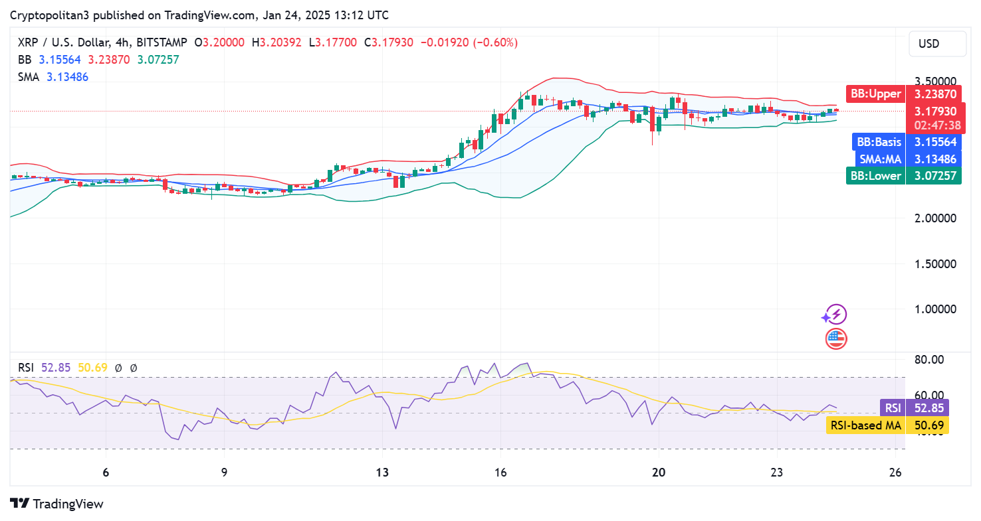Select the RSI indicator legend
Viewport: 981px width, 521px height.
[27, 368]
